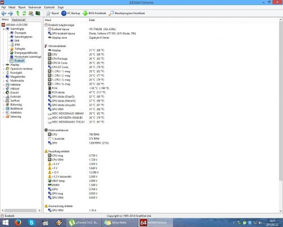Collapse the Számítógép tree node
The image size is (283, 227).
(3, 29)
